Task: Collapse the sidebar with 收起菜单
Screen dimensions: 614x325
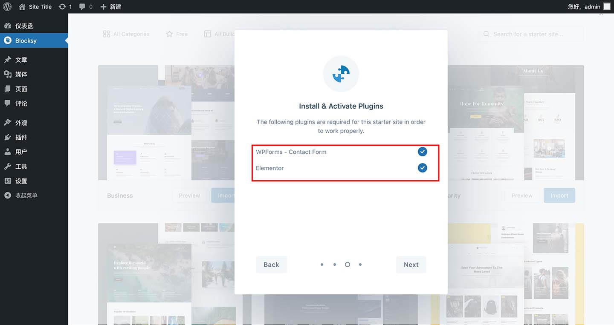Action: [34, 196]
